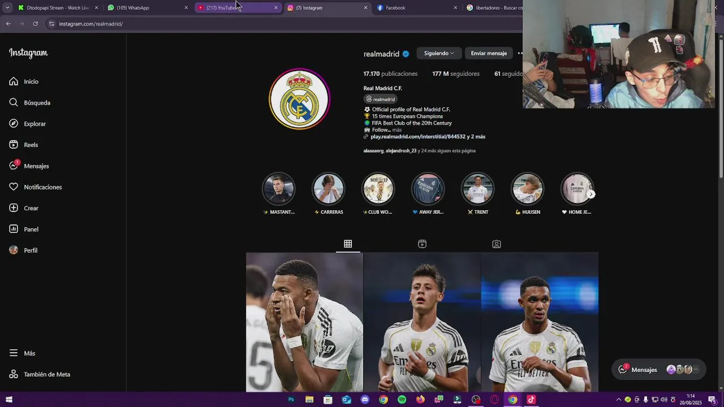Open CLUB WO... story highlight

378,194
